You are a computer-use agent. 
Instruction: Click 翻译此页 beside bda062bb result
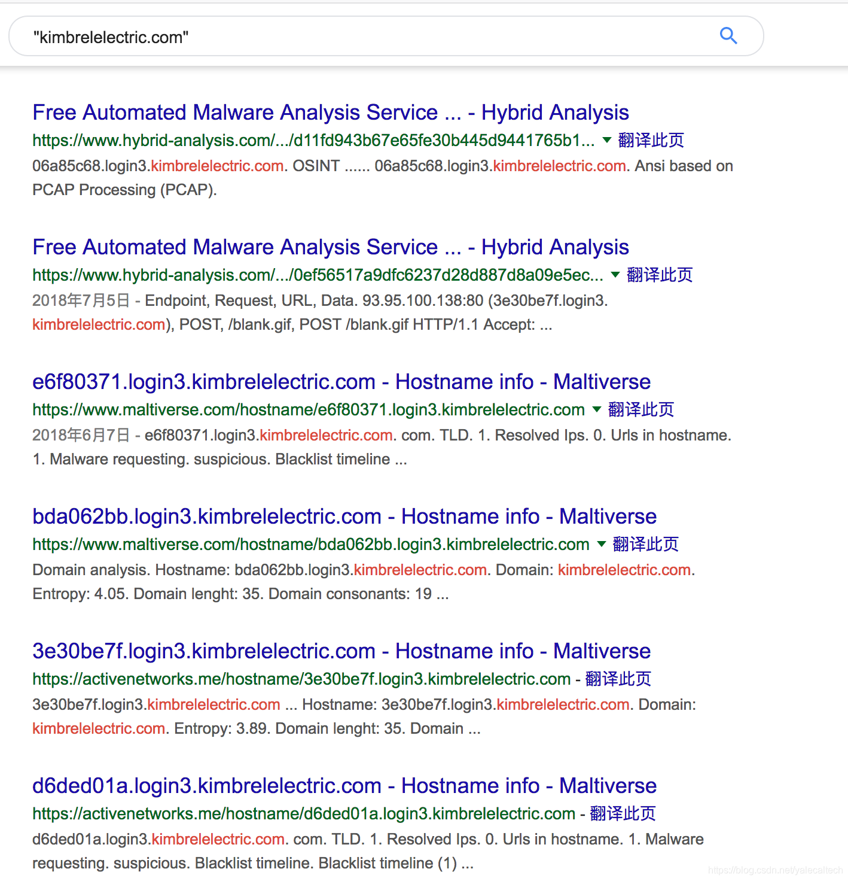point(646,544)
